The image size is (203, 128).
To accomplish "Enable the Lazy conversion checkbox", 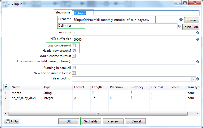I will 74,45.
